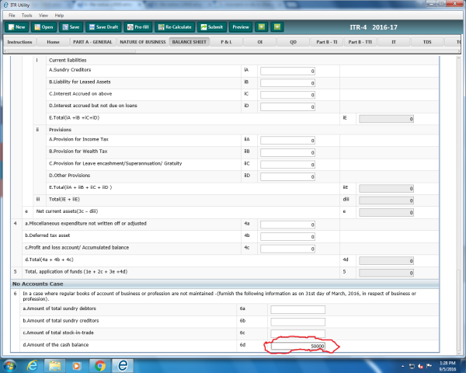This screenshot has height=373, width=466.
Task: Launch Google Chrome from the taskbar
Action: pos(100,364)
